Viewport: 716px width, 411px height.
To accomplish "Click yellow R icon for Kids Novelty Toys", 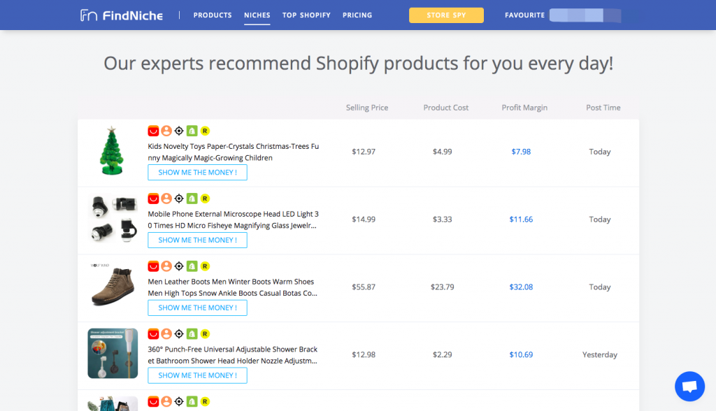I will (x=205, y=131).
